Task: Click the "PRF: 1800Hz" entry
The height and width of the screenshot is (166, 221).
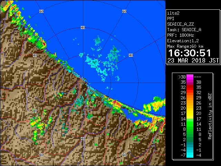Action: [181, 35]
